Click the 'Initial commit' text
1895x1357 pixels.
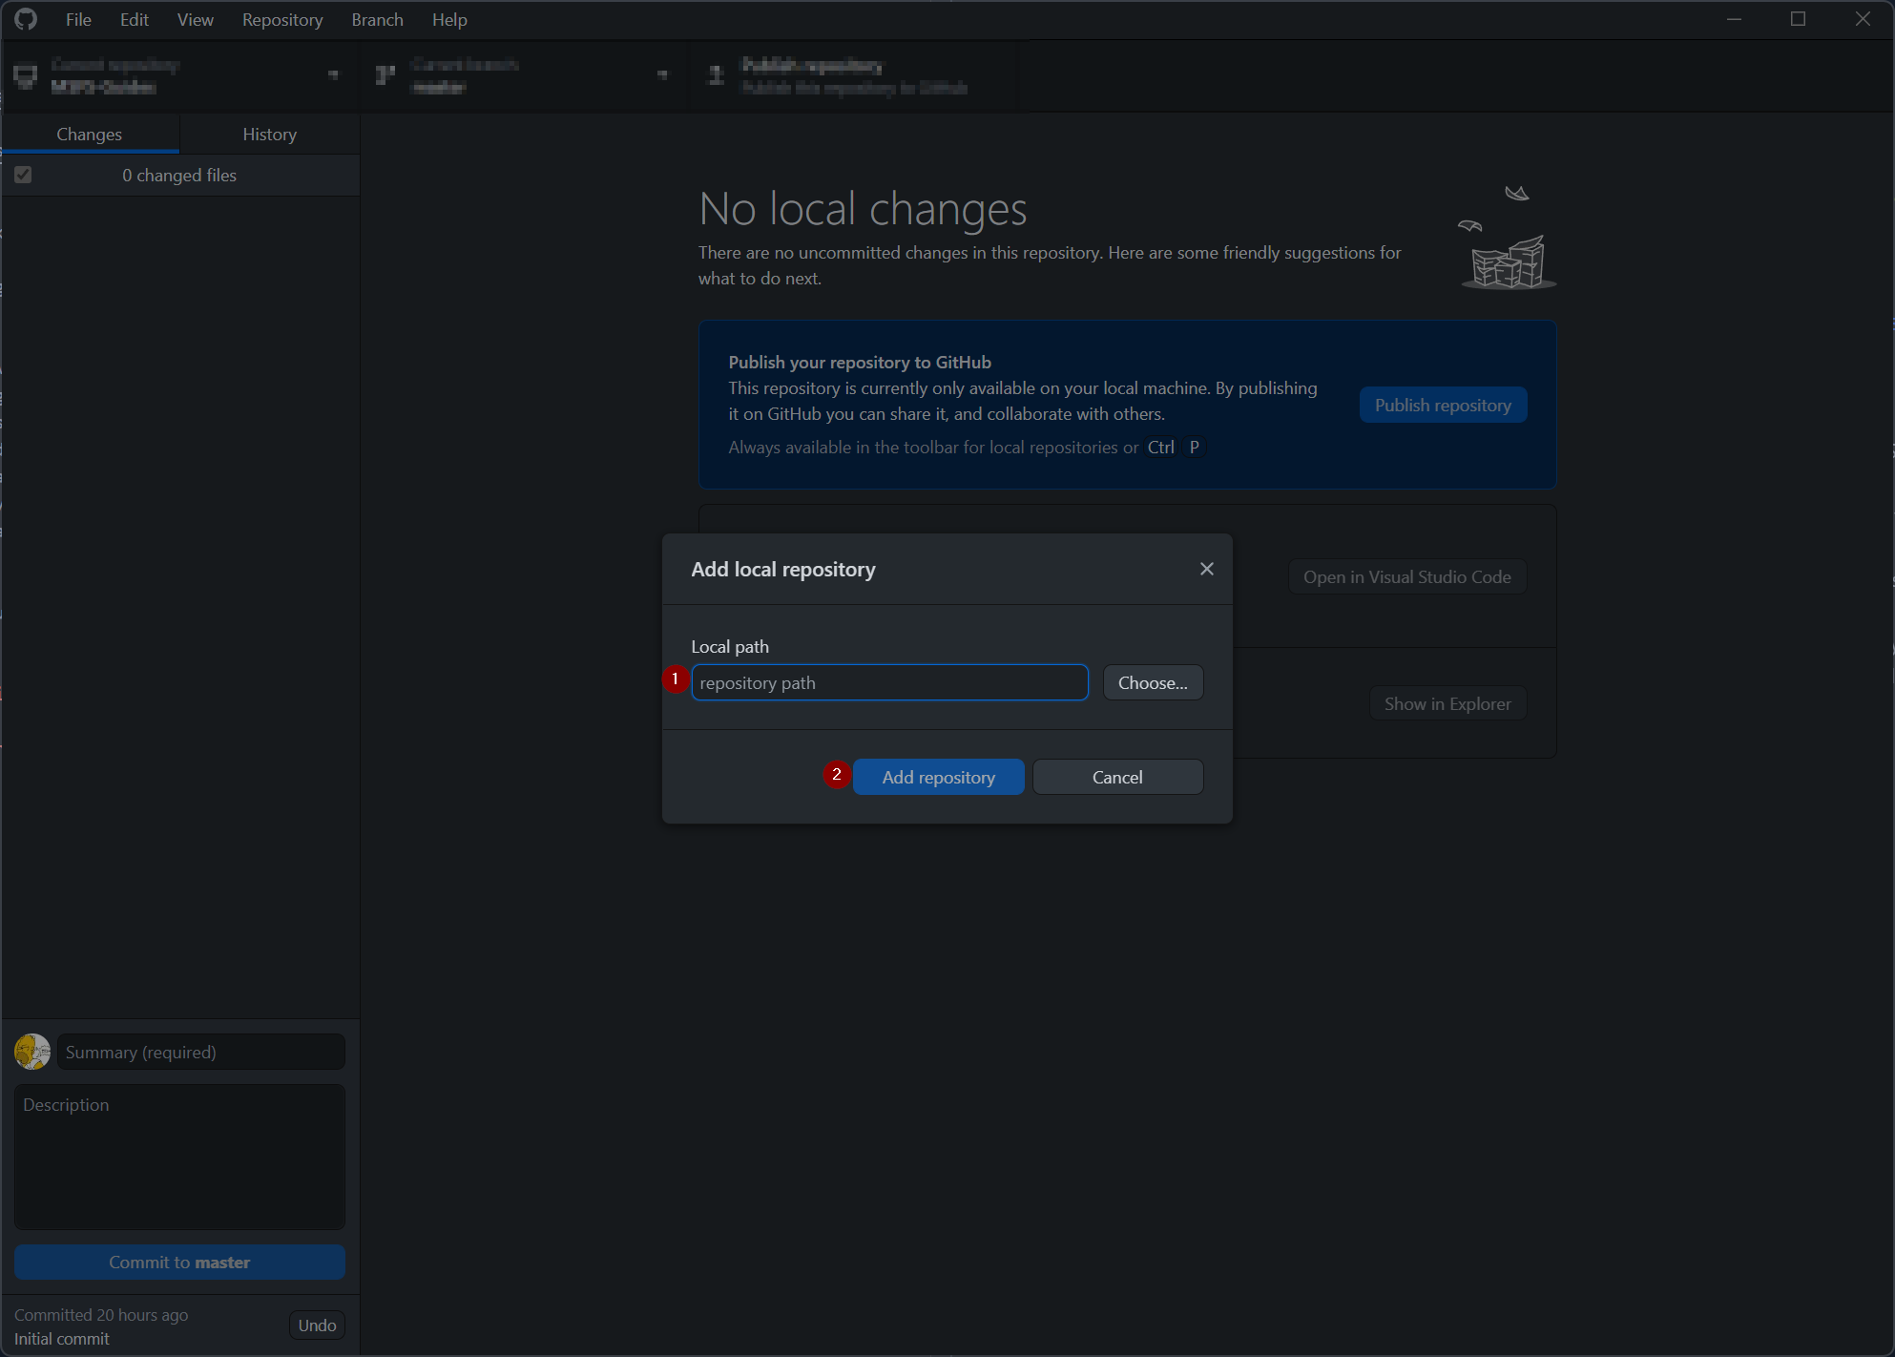coord(61,1339)
